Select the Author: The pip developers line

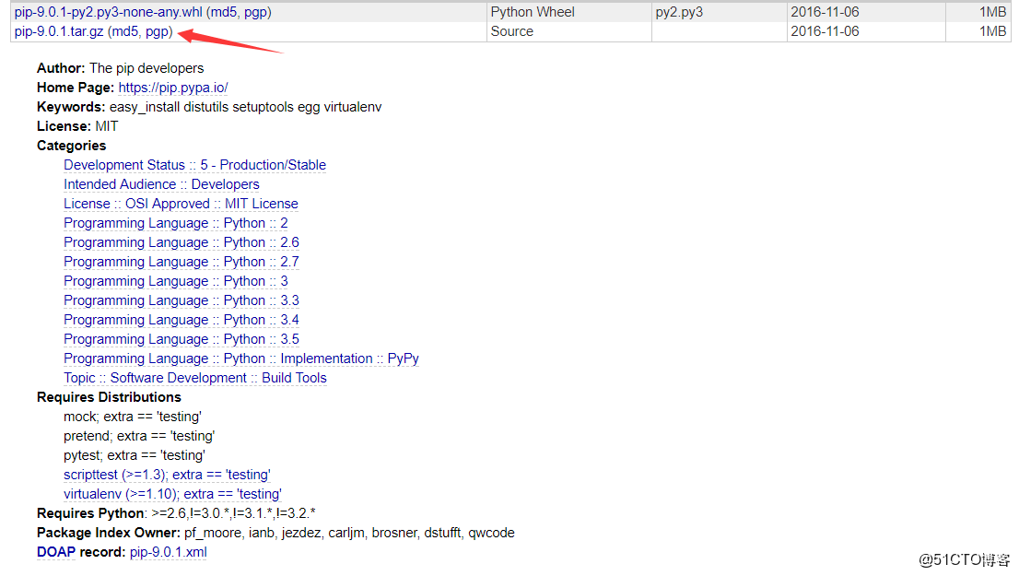[120, 68]
